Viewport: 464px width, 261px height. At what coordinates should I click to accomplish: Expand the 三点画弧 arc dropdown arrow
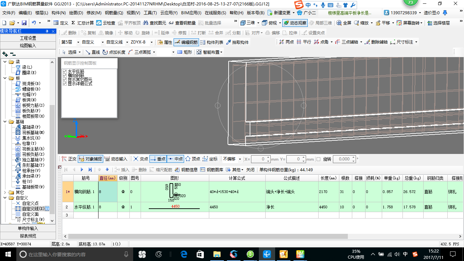[x=154, y=52]
